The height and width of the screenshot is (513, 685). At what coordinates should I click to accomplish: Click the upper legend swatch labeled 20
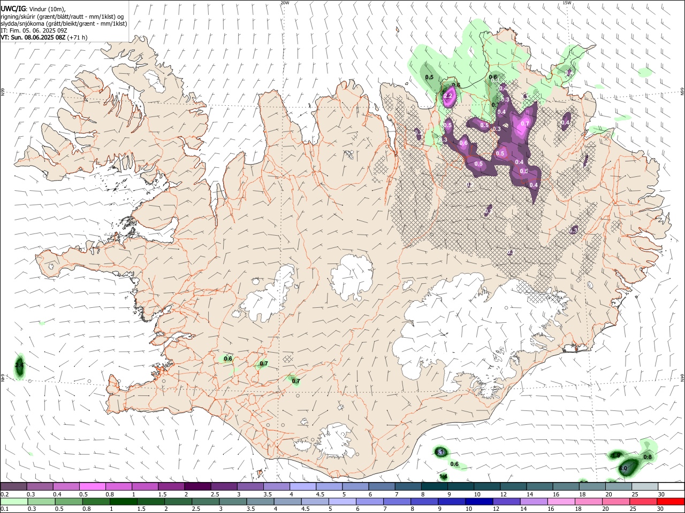click(x=618, y=486)
